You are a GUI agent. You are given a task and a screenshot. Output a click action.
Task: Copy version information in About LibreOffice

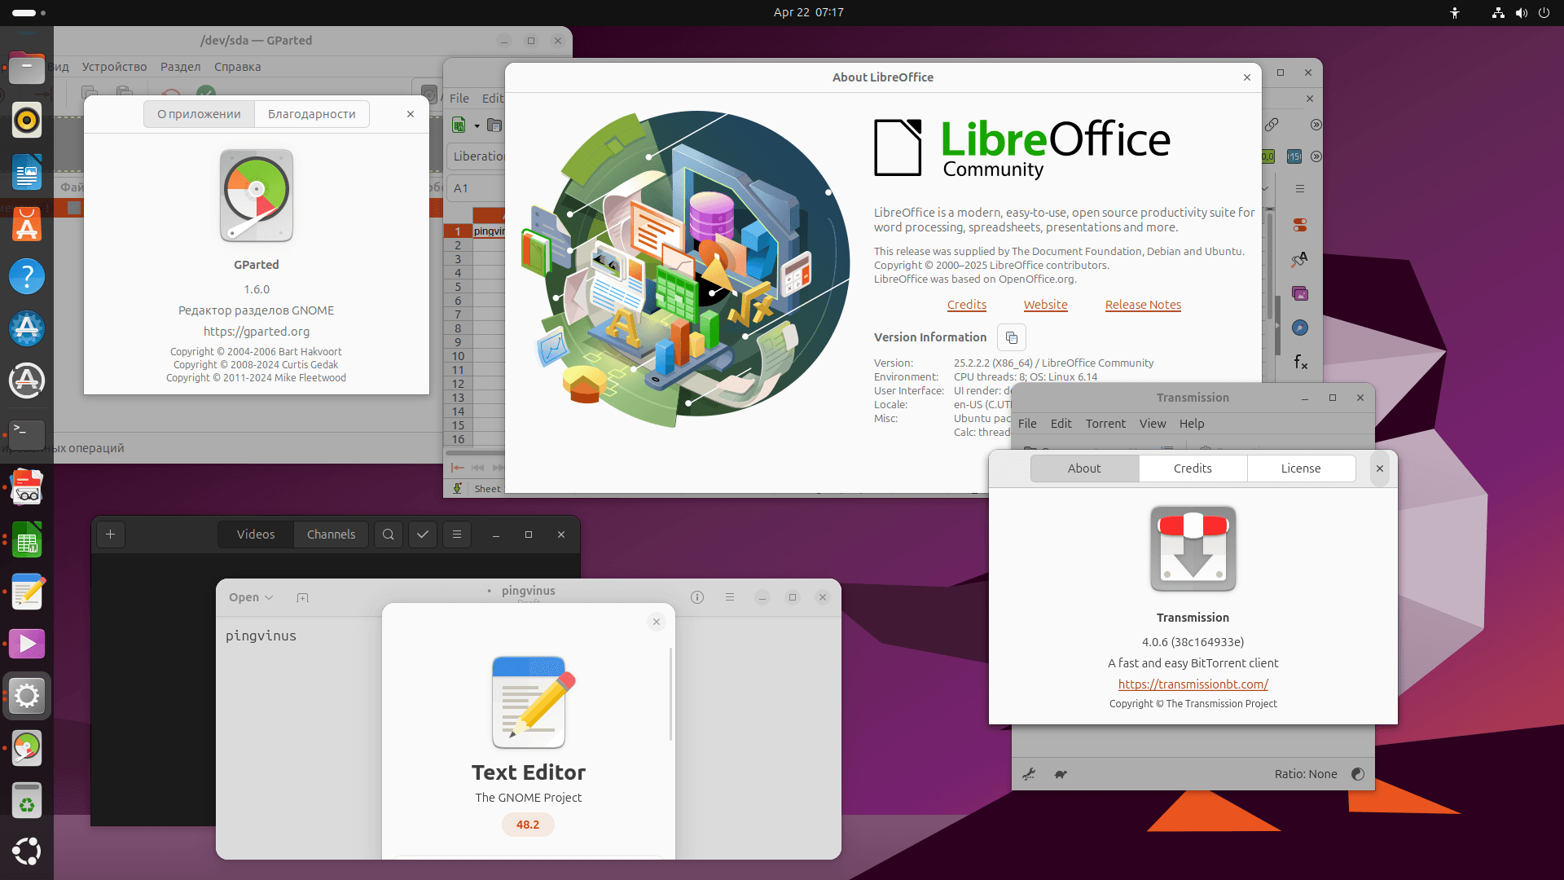pyautogui.click(x=1012, y=337)
